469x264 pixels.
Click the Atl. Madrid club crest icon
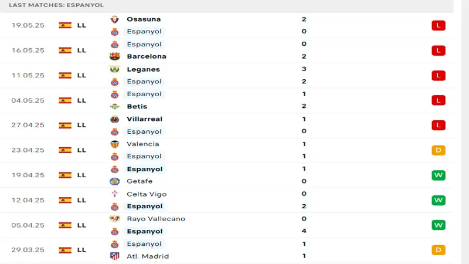[114, 256]
